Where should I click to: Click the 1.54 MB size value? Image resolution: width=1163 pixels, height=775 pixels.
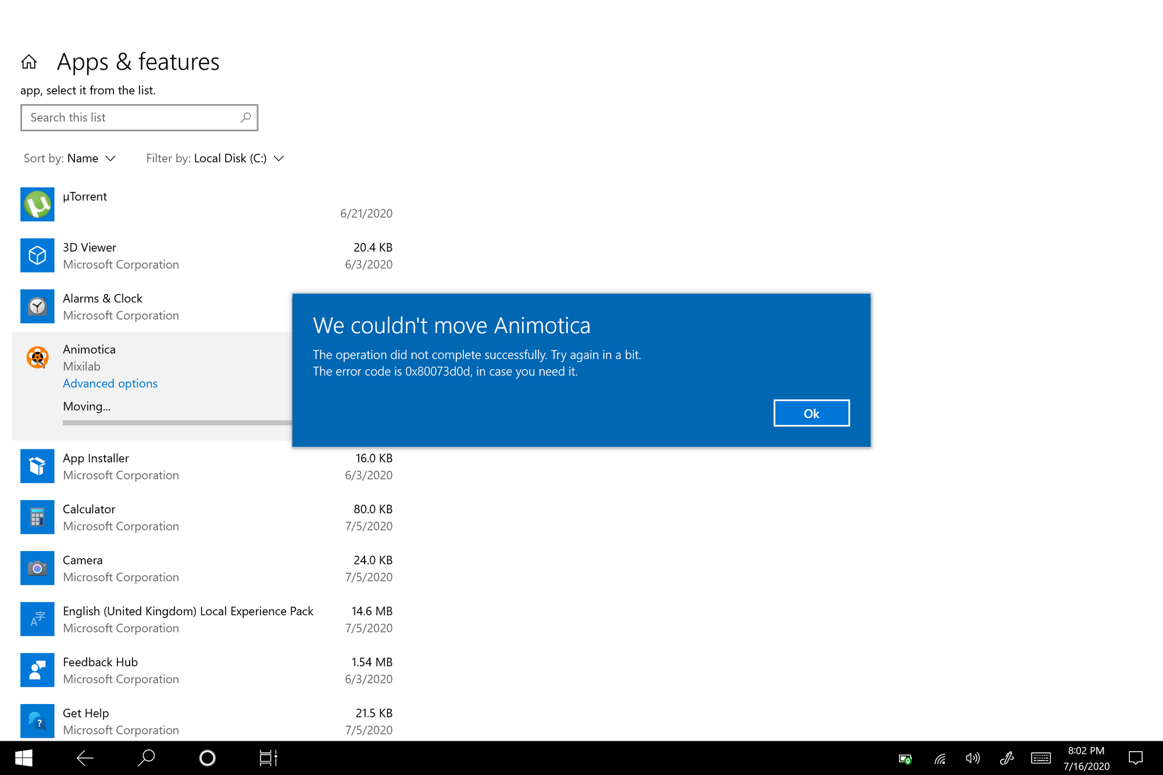pos(372,662)
